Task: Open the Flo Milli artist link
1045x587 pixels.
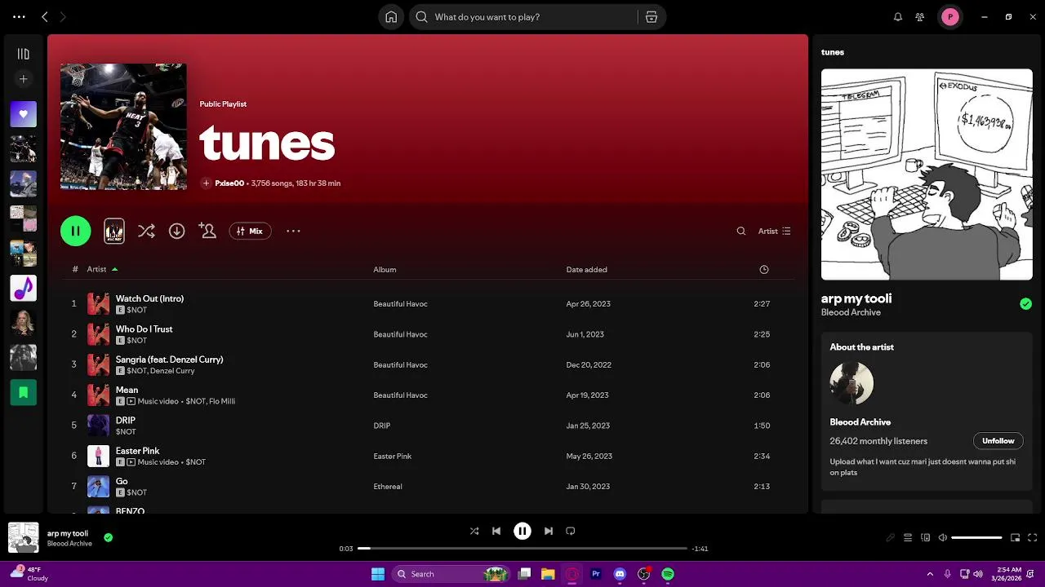Action: 222,401
